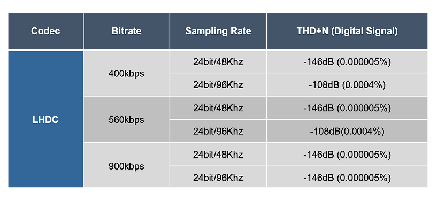Select the Sampling Rate header cell
Viewport: 445px width, 200px height.
[x=218, y=30]
